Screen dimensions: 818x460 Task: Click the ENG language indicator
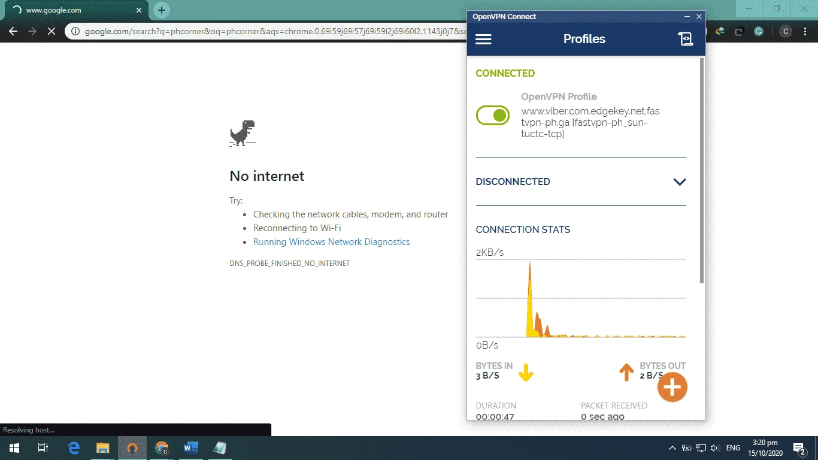(x=733, y=448)
